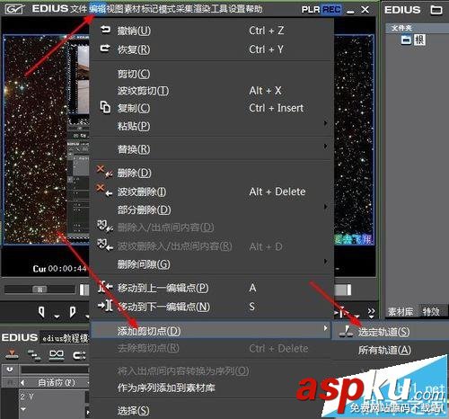
Task: Click the Set Out point marker icon
Action: tap(72, 312)
